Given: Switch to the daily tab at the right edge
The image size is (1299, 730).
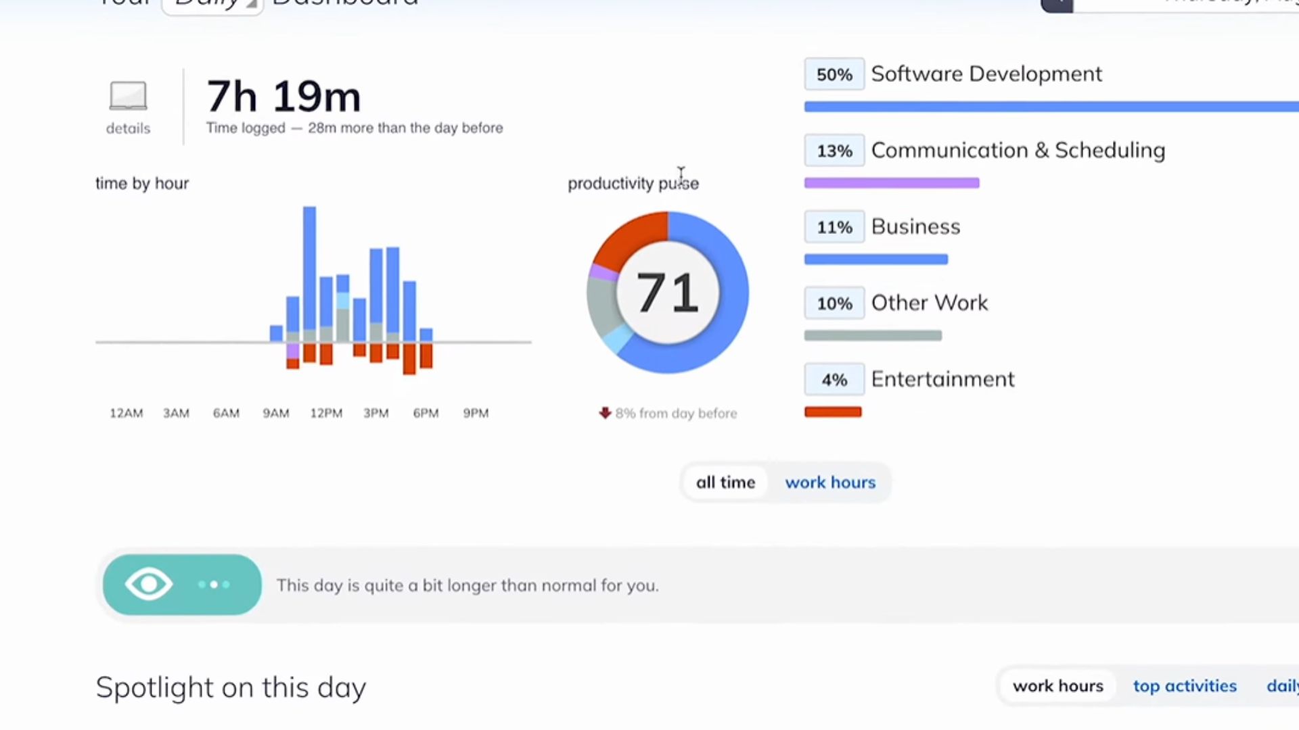Looking at the screenshot, I should 1282,686.
